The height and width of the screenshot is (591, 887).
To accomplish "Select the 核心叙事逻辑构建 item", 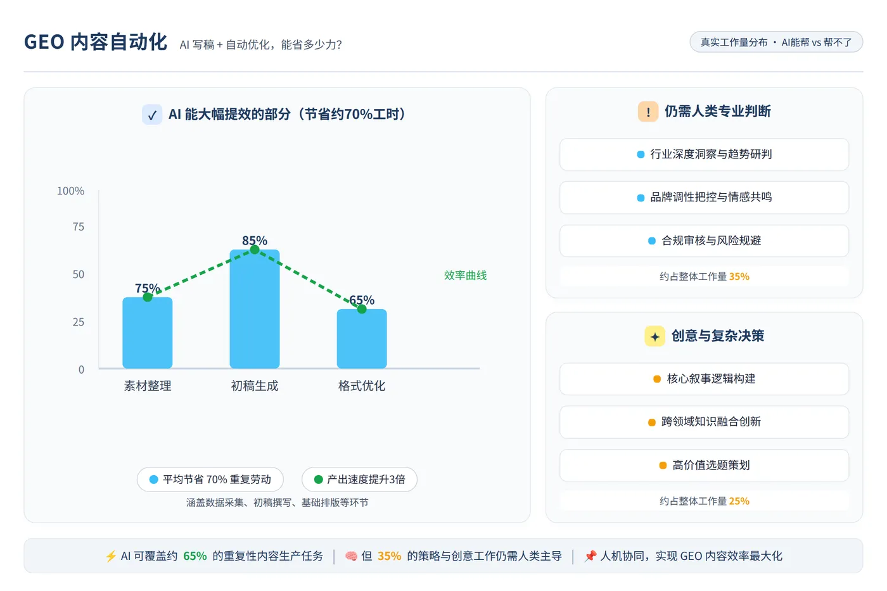I will point(704,379).
